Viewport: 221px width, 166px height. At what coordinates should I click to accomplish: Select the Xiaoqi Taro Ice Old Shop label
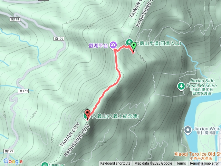pyautogui.click(x=198, y=156)
